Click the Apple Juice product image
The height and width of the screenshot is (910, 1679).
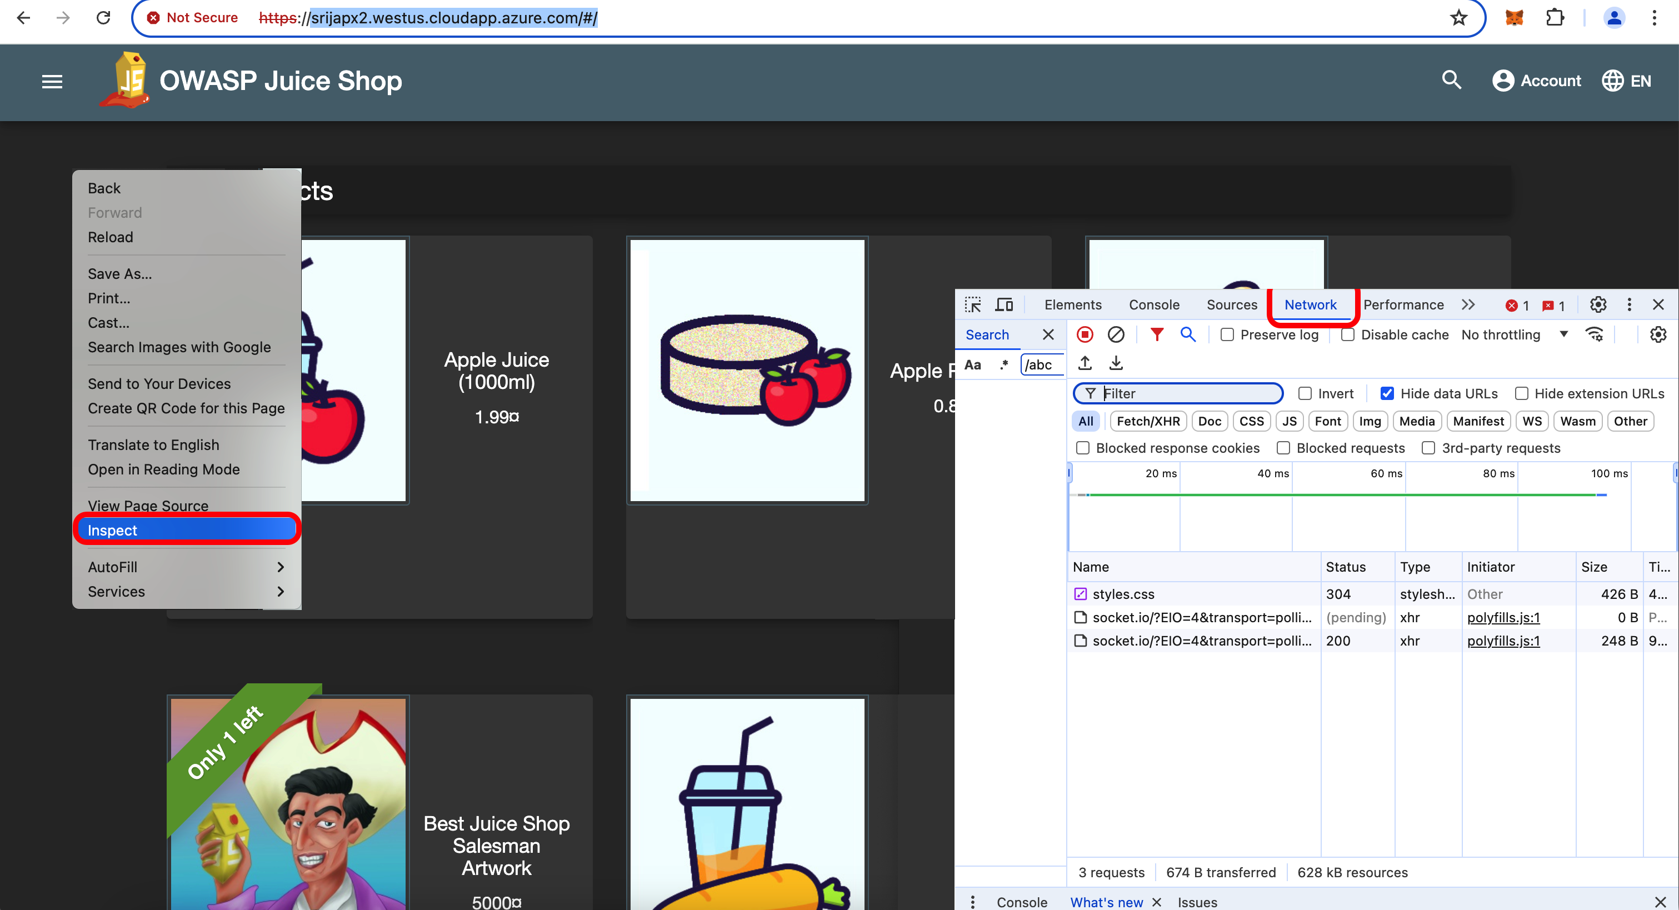click(354, 370)
